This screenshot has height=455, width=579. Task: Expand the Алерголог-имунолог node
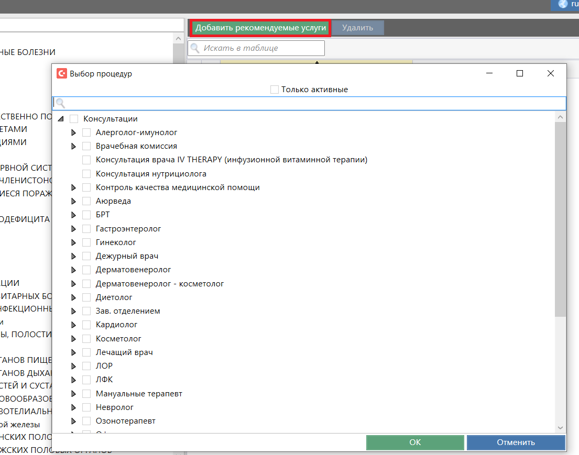click(x=74, y=133)
